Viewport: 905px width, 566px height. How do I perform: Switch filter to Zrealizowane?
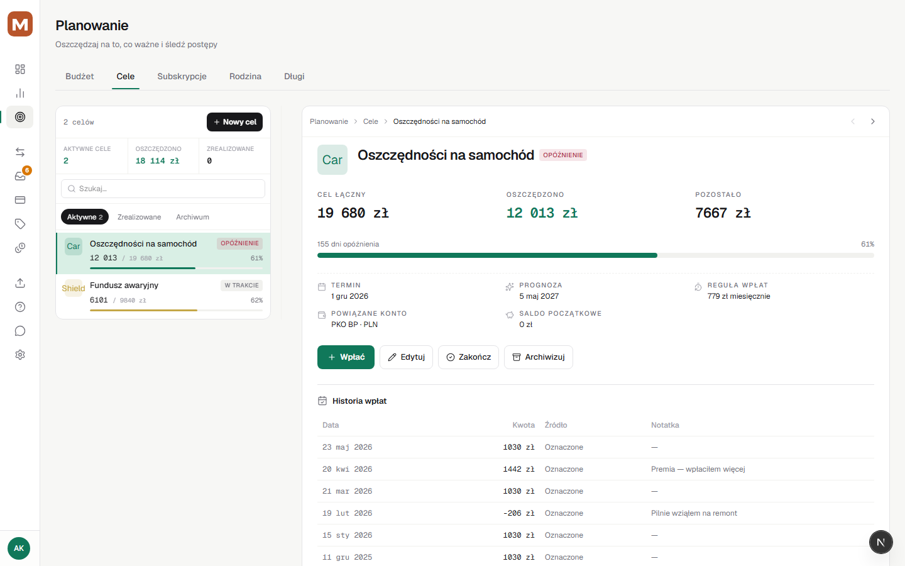click(139, 217)
